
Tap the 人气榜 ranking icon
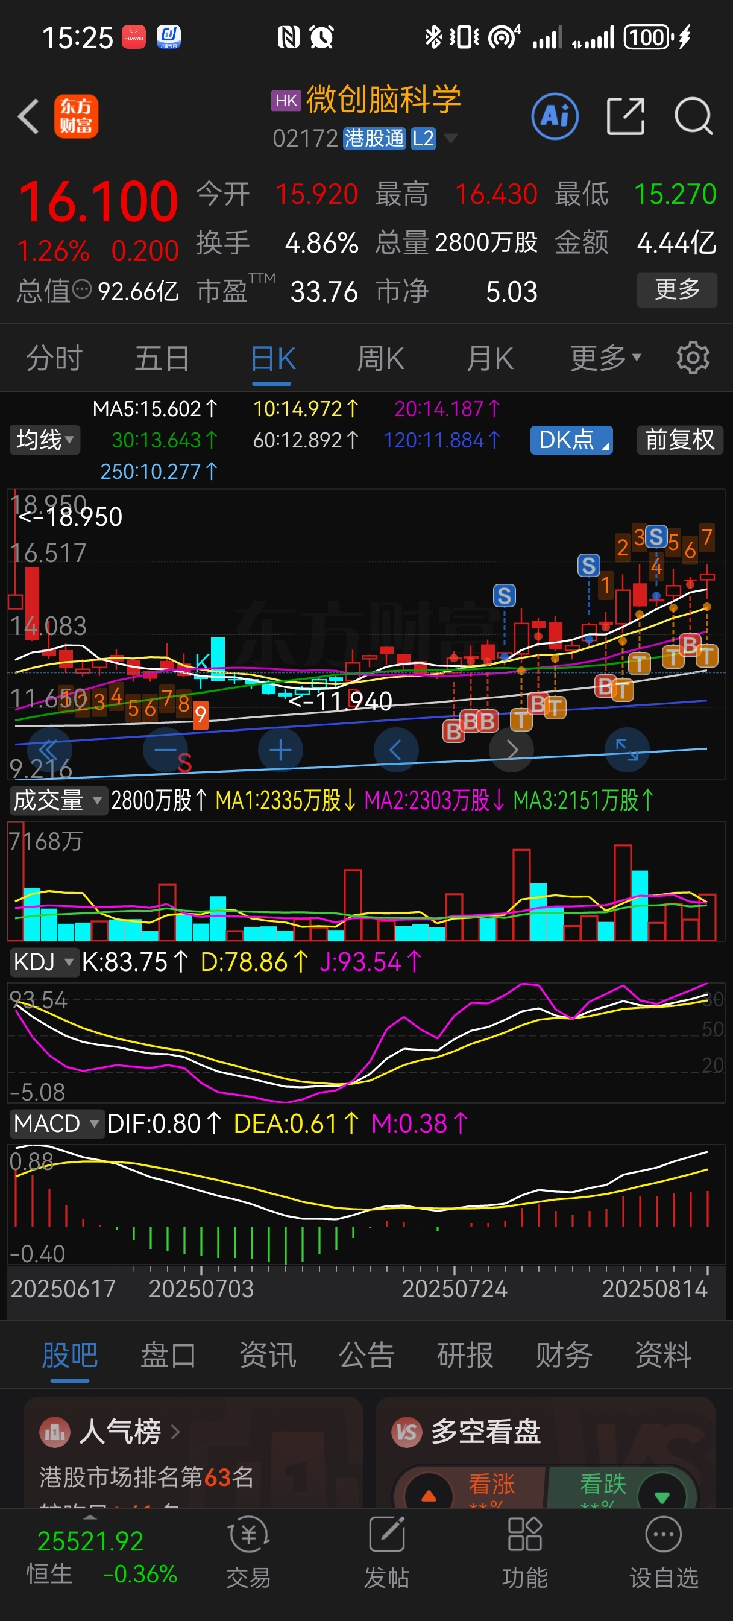point(55,1433)
